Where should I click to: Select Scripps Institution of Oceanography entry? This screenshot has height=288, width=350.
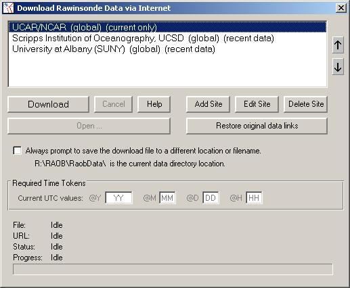[x=167, y=38]
